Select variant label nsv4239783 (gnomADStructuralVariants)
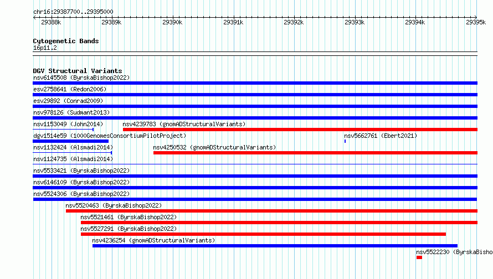The height and width of the screenshot is (279, 493). [184, 124]
